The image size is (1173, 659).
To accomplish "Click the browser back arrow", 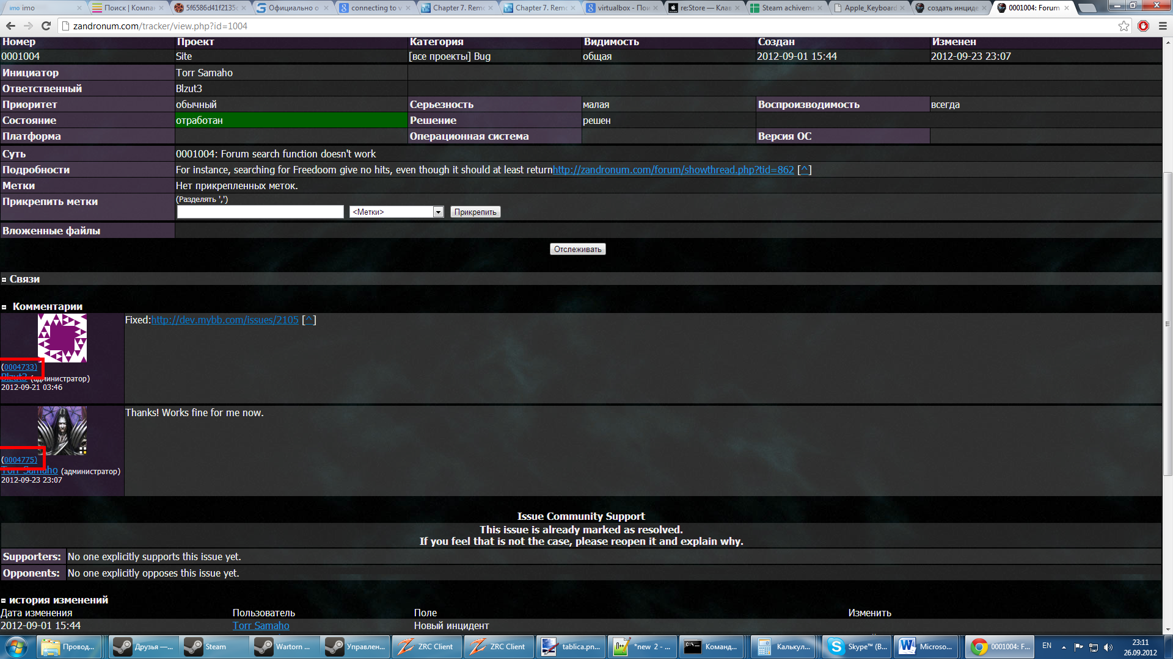I will [10, 26].
